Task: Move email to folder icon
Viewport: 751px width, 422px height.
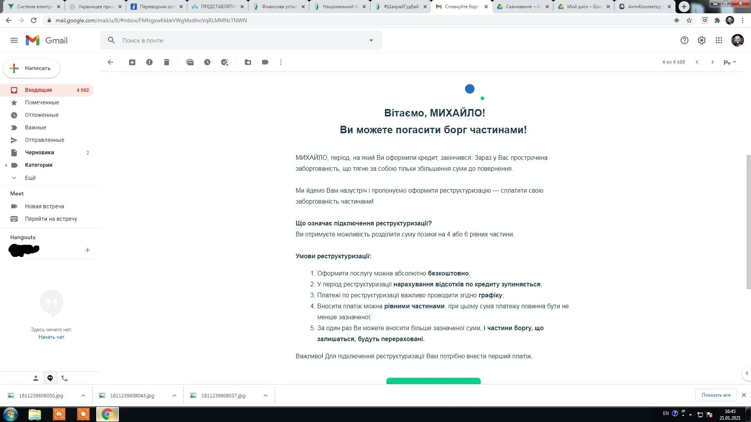Action: coord(248,62)
